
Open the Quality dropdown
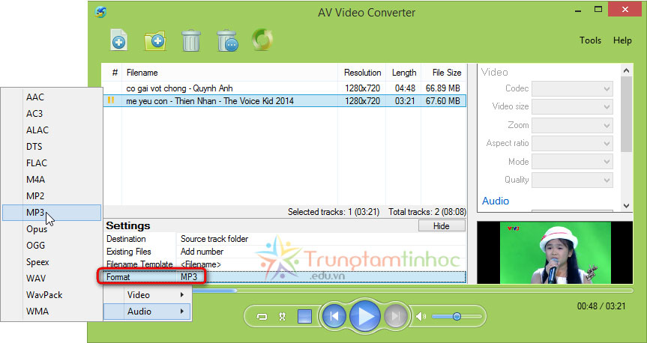click(x=572, y=180)
